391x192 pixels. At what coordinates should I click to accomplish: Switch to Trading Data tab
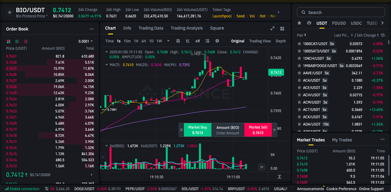151,28
